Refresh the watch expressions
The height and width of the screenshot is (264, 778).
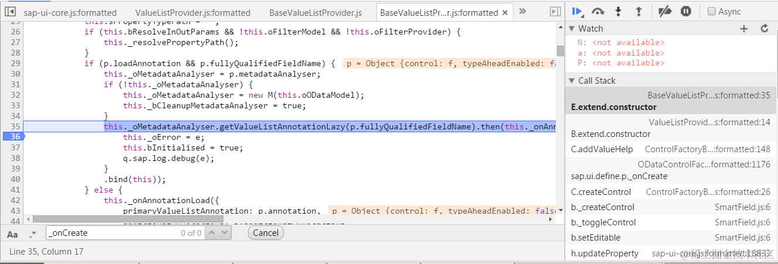pos(764,28)
